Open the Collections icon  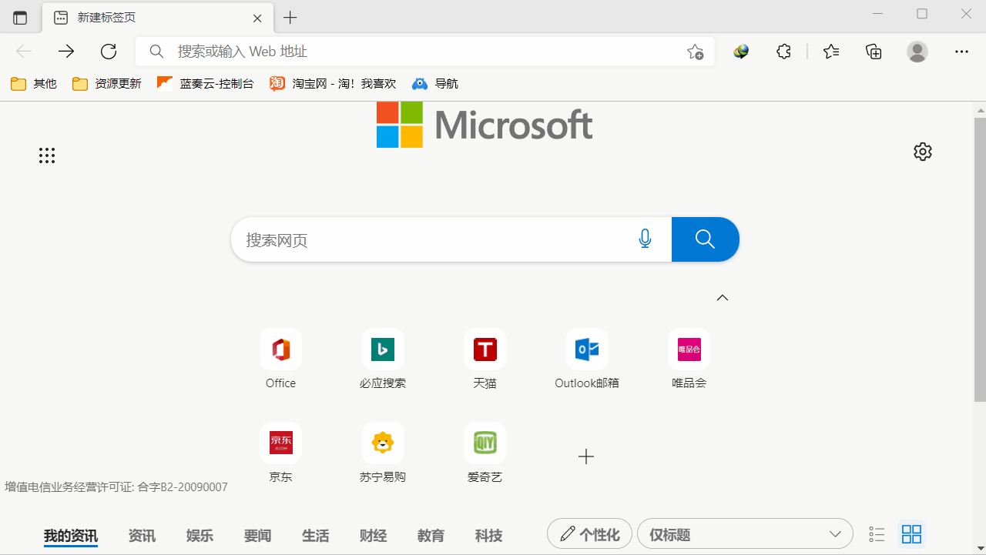(x=874, y=52)
